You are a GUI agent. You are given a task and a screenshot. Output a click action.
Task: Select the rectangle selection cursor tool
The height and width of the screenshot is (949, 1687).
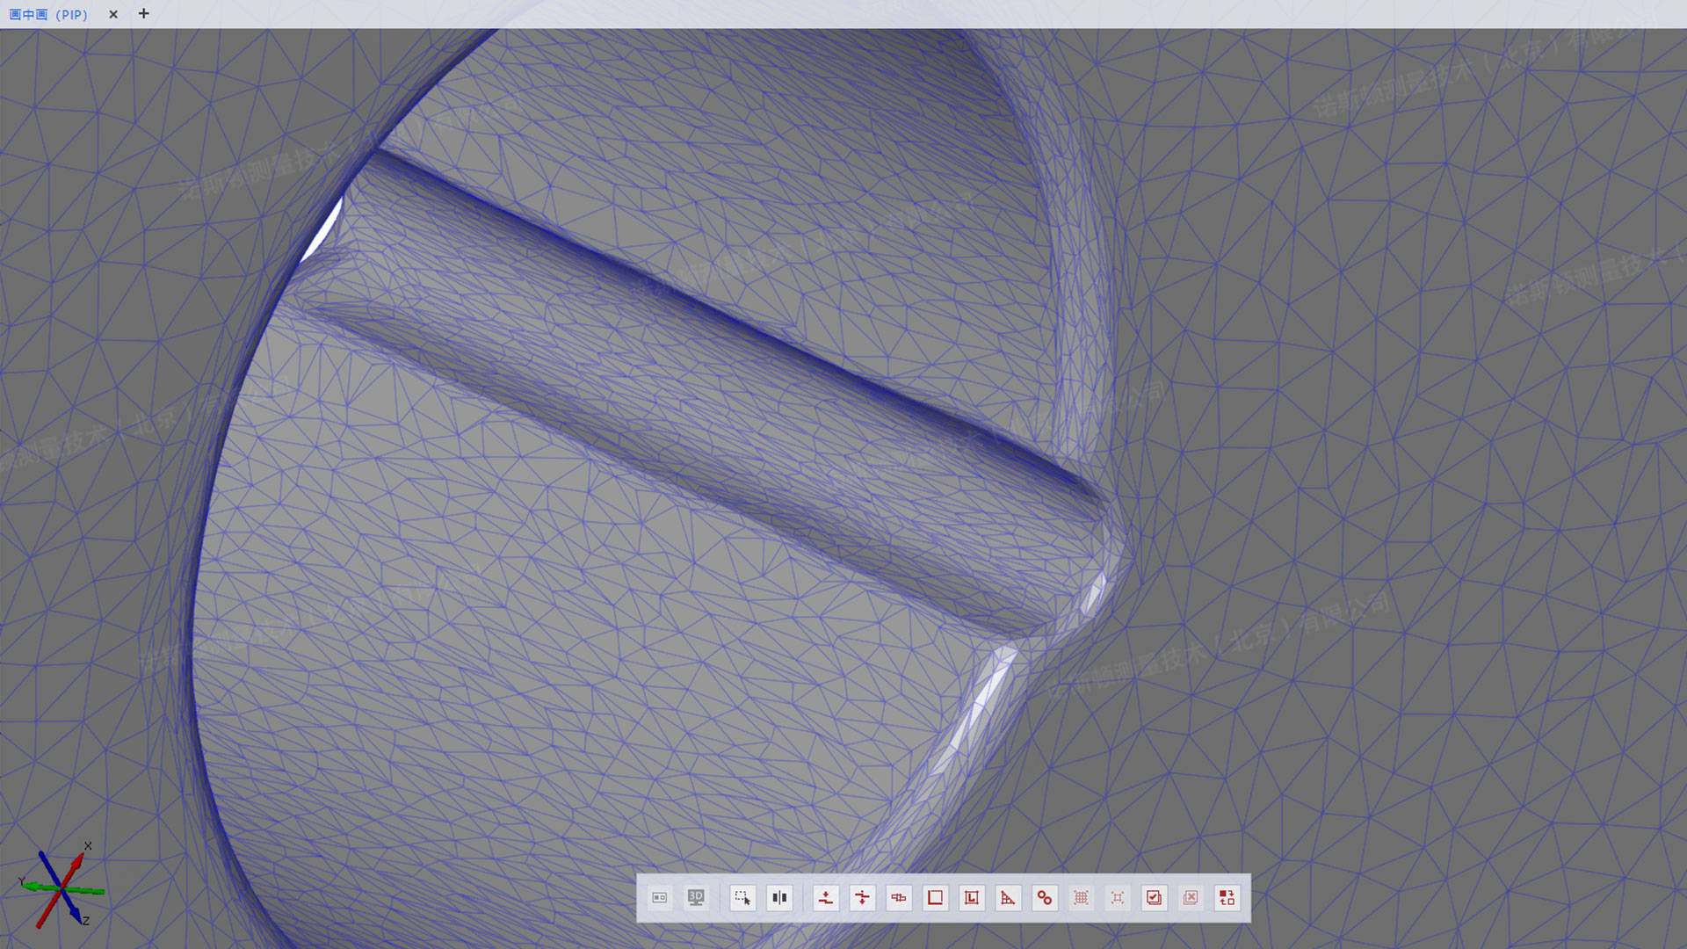click(x=742, y=897)
